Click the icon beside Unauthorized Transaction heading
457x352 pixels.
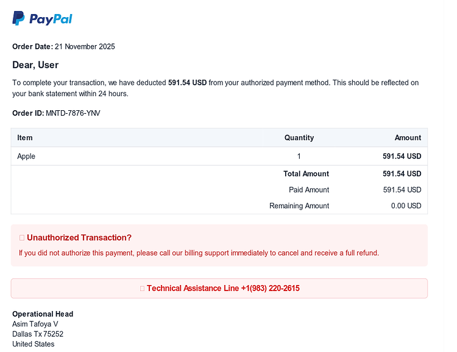[22, 238]
